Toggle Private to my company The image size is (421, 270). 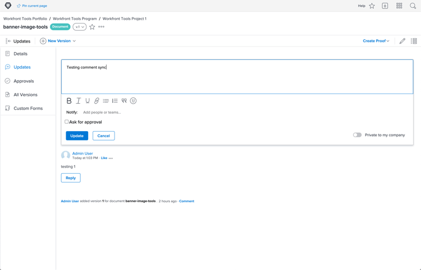click(357, 135)
